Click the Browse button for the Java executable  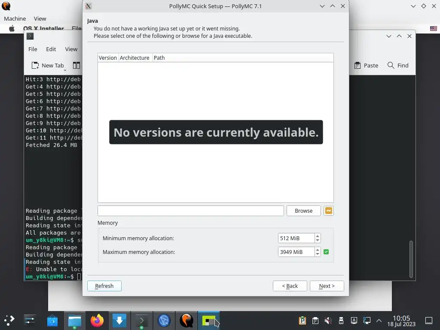point(303,211)
